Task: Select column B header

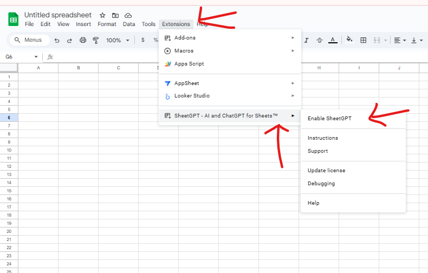Action: click(79, 68)
